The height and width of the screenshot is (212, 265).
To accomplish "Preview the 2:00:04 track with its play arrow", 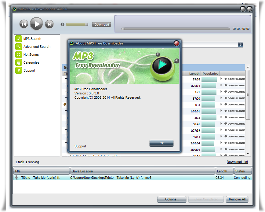I will pyautogui.click(x=221, y=149).
